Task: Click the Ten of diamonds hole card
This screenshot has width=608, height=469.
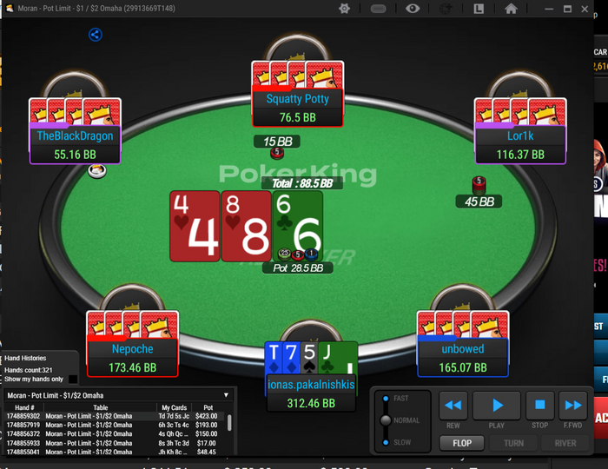Action: click(x=274, y=358)
